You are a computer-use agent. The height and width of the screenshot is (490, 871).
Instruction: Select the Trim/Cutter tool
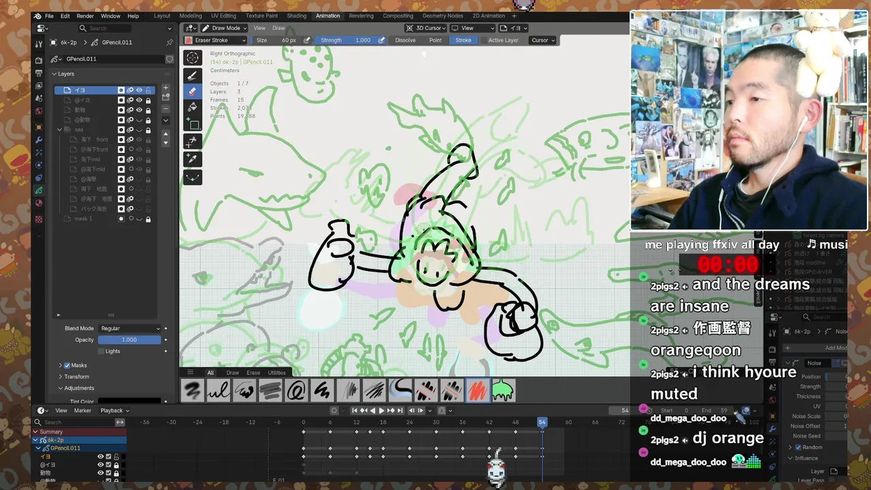[x=193, y=142]
